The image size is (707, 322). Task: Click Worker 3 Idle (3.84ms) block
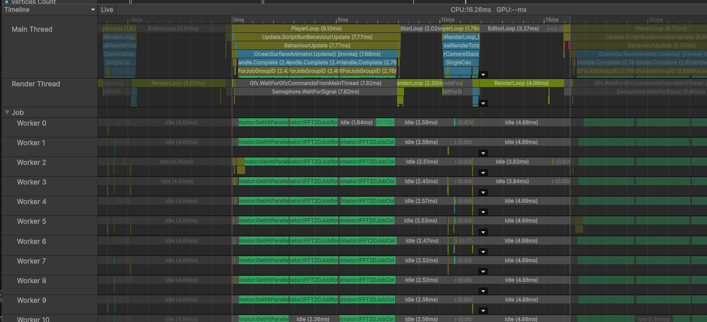513,181
